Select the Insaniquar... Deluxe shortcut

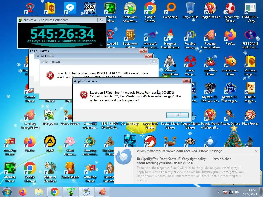230,66
